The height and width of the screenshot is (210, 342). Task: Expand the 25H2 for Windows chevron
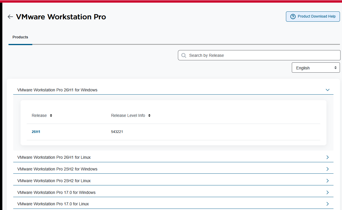[327, 169]
